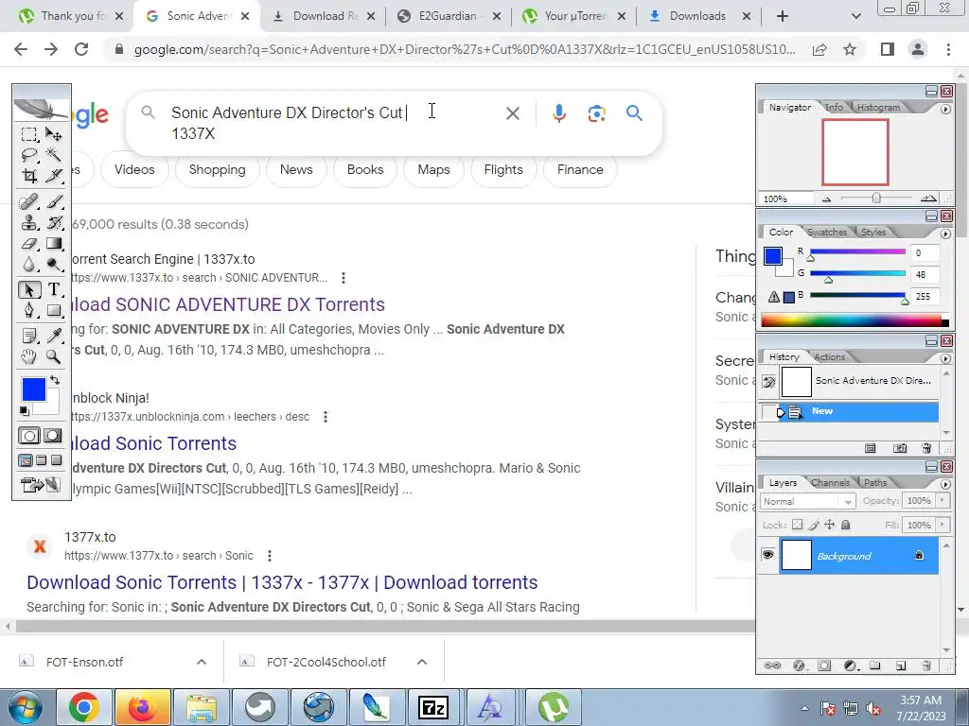Screen dimensions: 969x726
Task: Create new snapshot in History panel
Action: tap(900, 448)
